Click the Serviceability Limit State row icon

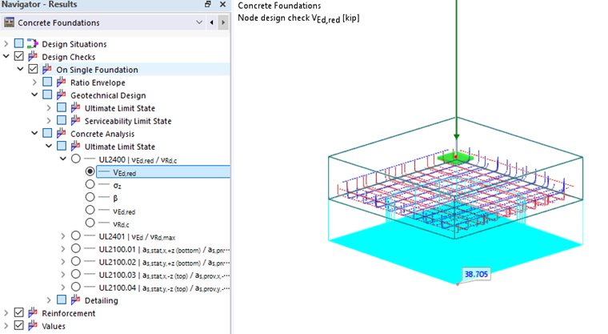pos(76,120)
